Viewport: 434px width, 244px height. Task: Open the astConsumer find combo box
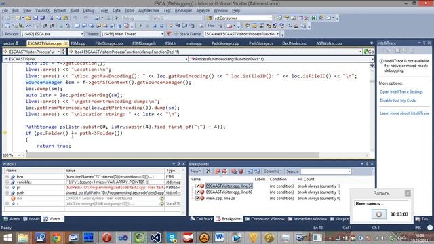[x=243, y=18]
